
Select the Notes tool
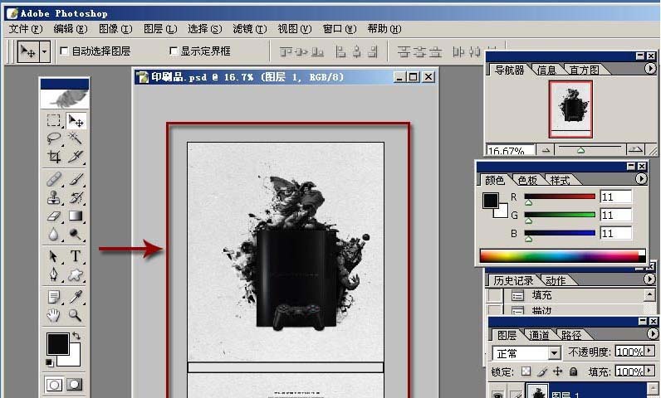point(53,297)
